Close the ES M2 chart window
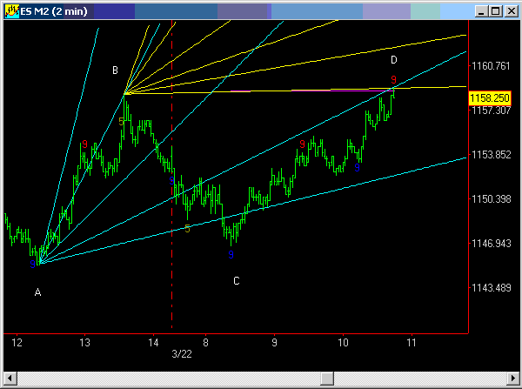This screenshot has height=389, width=522. [x=508, y=10]
